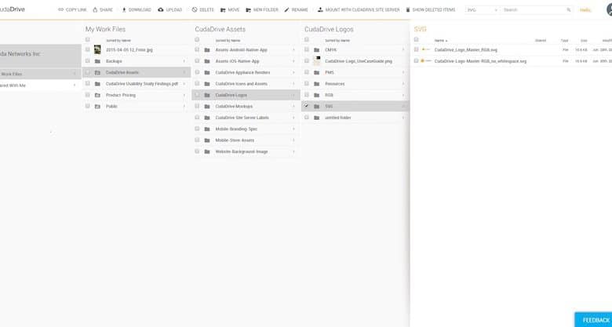Open the jpg image thumbnail in My Work Files
The width and height of the screenshot is (612, 327).
click(97, 49)
